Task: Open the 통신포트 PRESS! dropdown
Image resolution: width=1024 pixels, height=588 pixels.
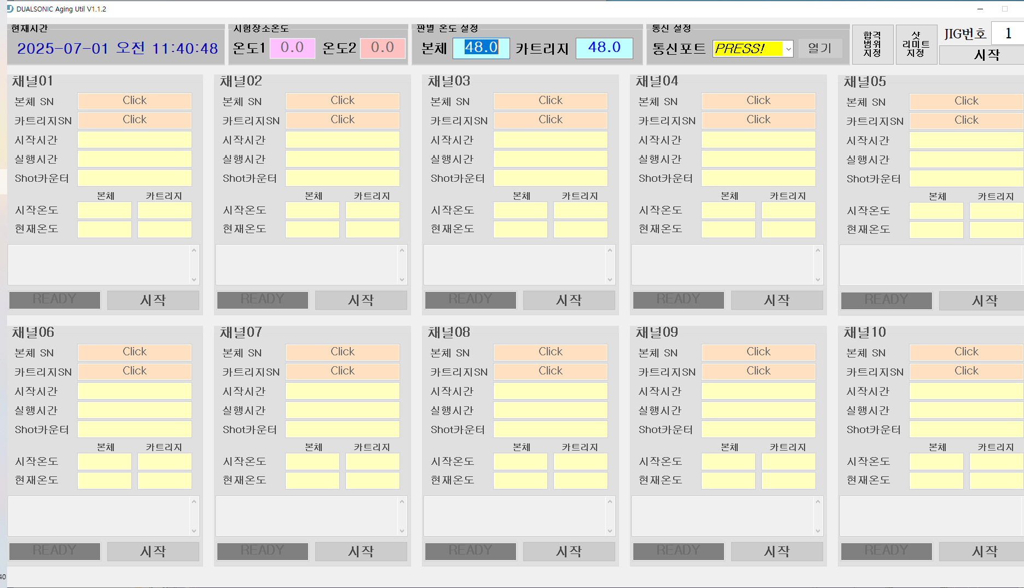Action: (788, 49)
